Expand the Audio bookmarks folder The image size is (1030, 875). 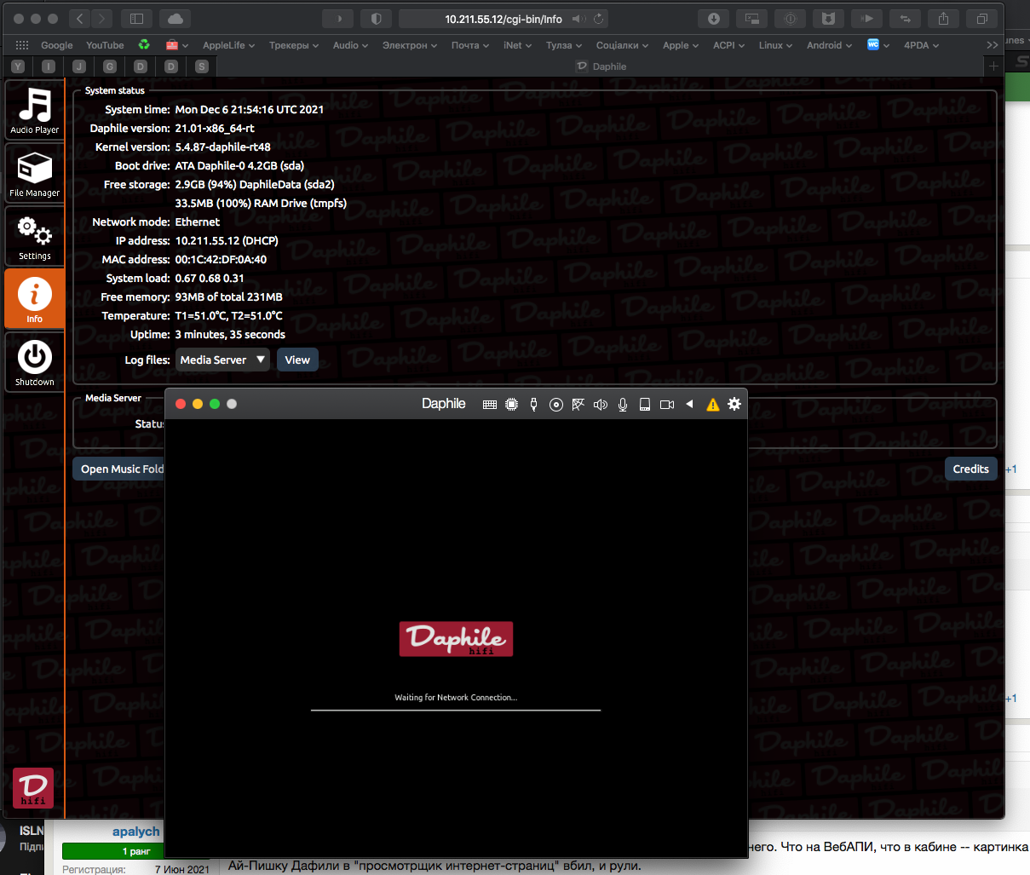pyautogui.click(x=350, y=45)
